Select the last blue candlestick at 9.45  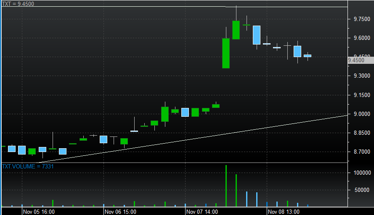308,56
